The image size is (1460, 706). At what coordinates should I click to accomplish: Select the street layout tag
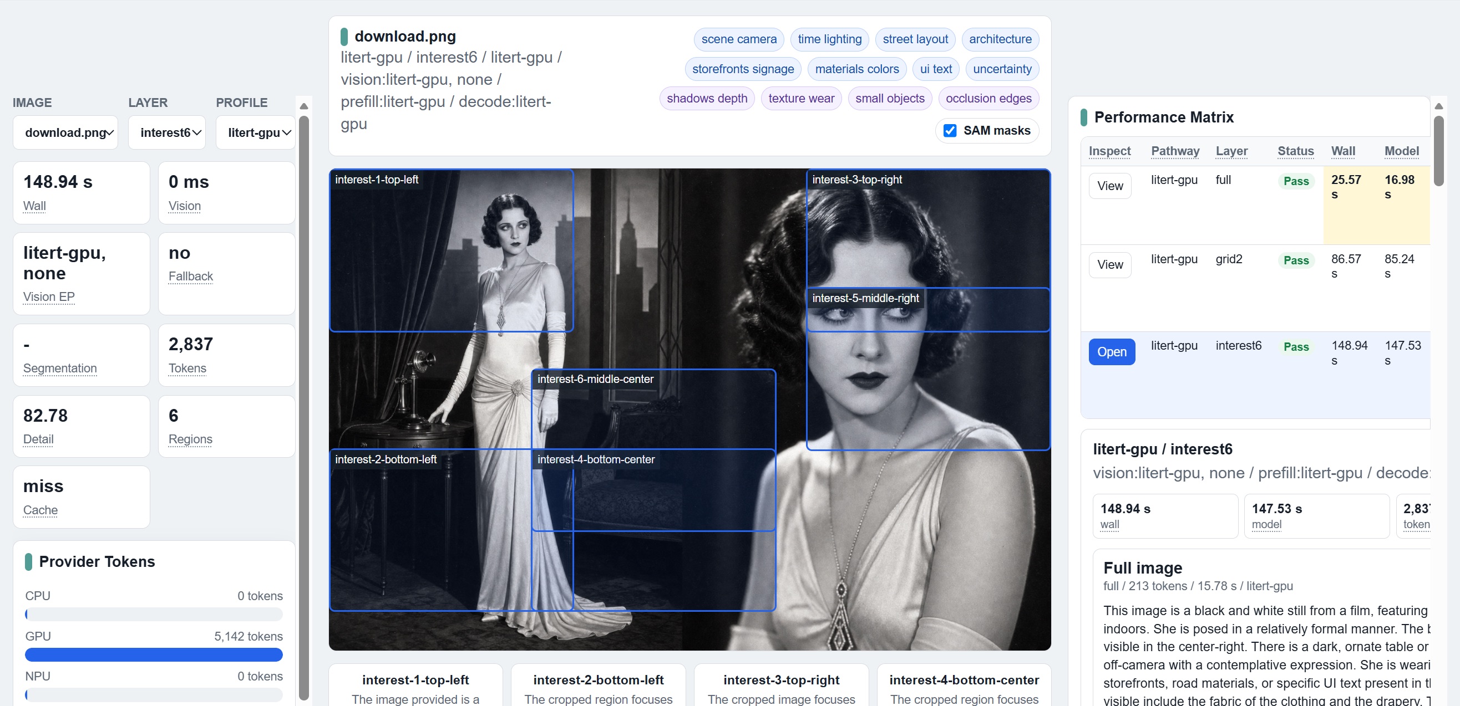(915, 39)
